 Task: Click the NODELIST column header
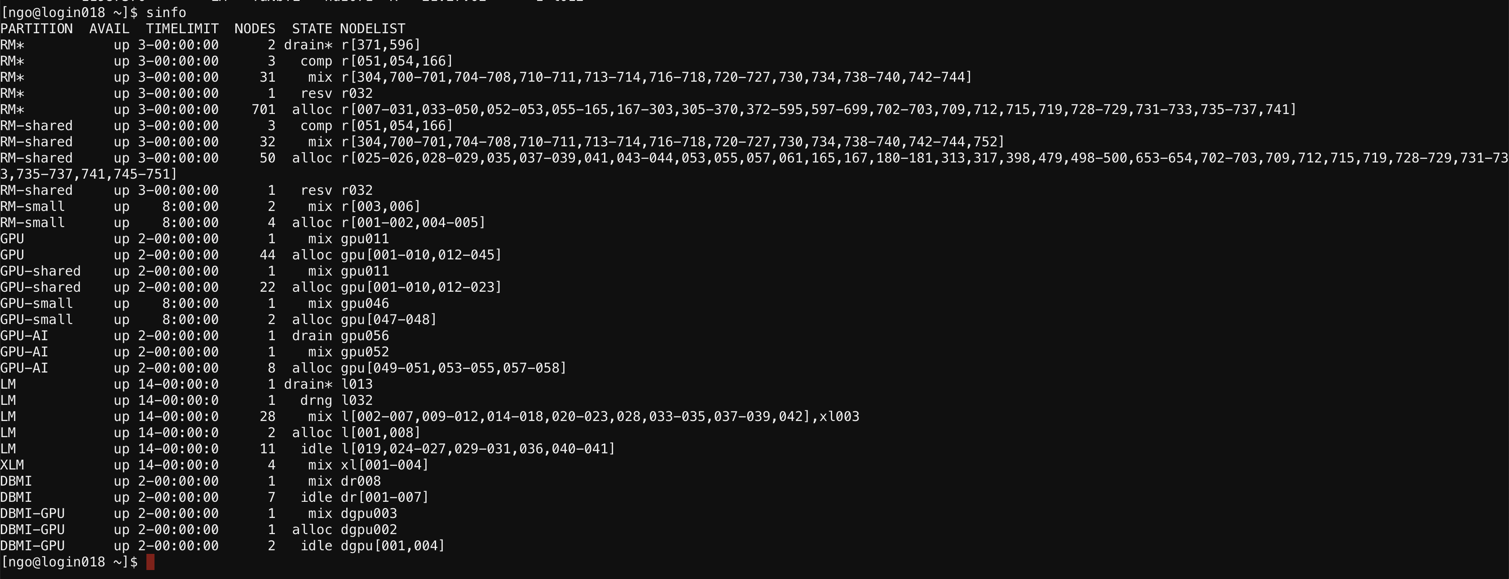tap(373, 29)
